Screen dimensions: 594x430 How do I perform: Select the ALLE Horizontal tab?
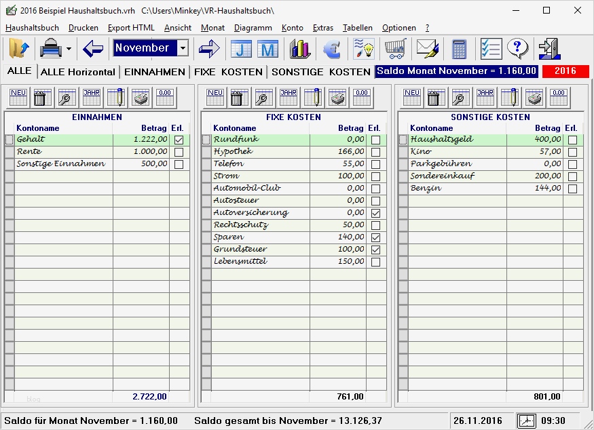[78, 71]
